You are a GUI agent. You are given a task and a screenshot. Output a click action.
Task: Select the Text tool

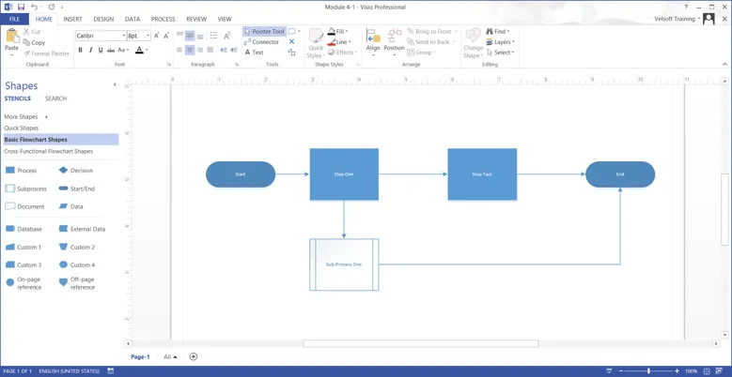click(x=255, y=53)
